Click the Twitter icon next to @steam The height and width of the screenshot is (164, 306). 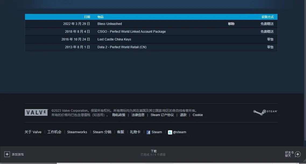pyautogui.click(x=170, y=132)
